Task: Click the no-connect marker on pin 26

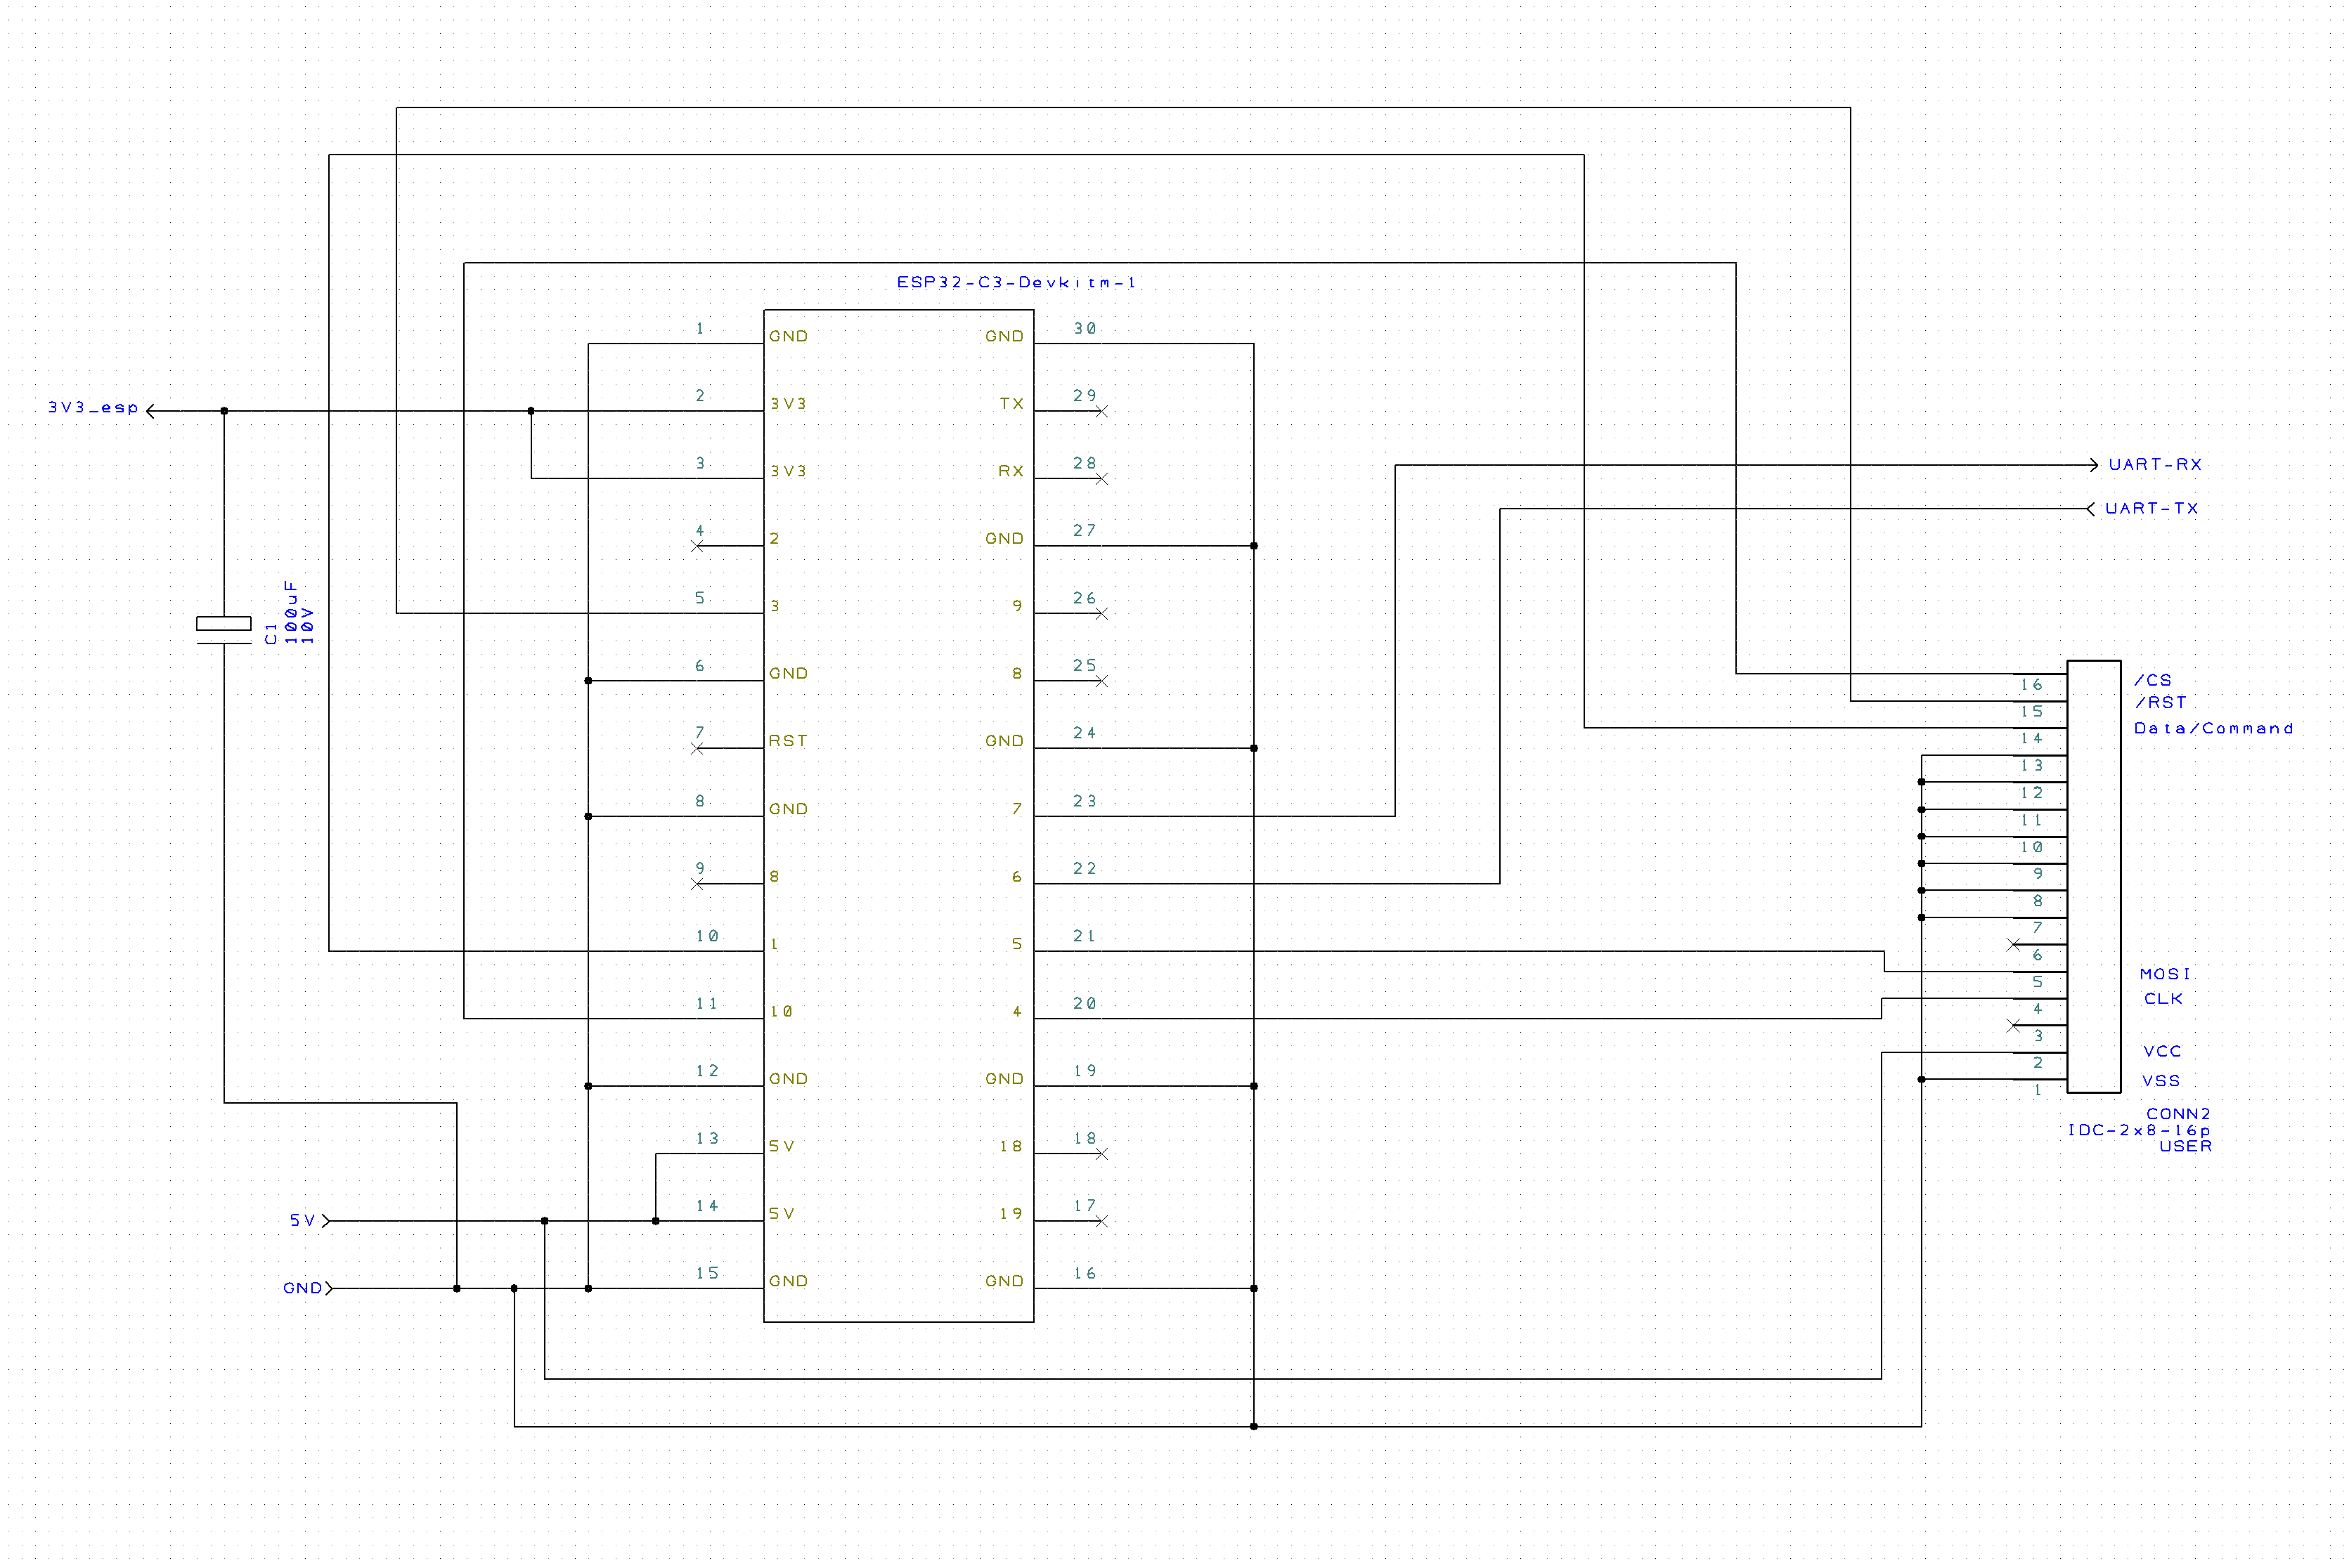Action: click(x=1101, y=614)
